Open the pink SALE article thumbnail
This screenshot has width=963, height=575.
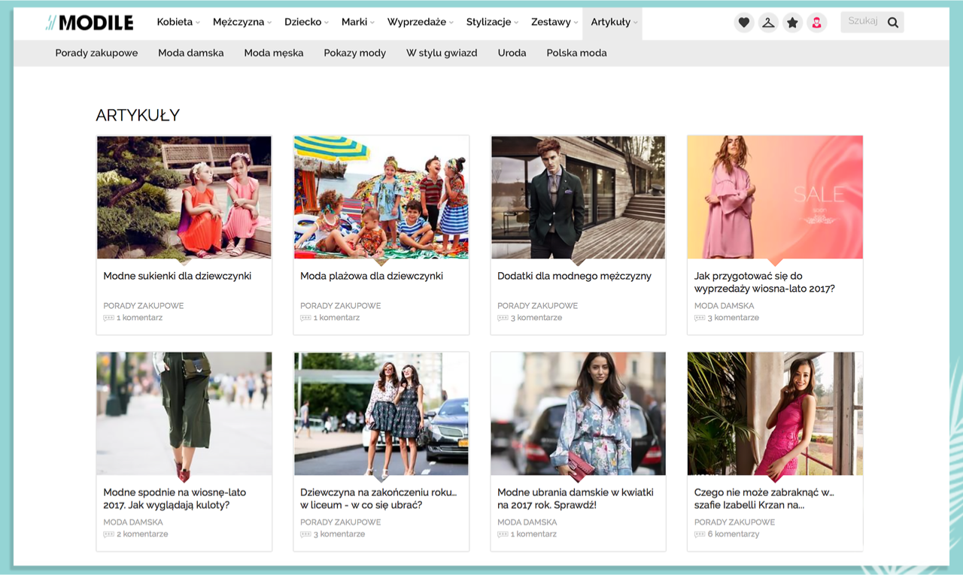click(x=775, y=197)
